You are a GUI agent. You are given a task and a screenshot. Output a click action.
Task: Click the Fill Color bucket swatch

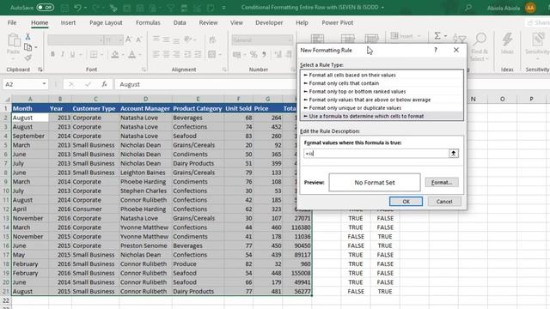(114, 54)
